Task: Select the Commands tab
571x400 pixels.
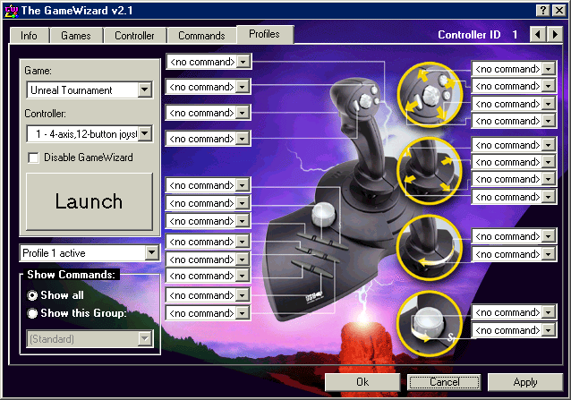Action: click(201, 36)
